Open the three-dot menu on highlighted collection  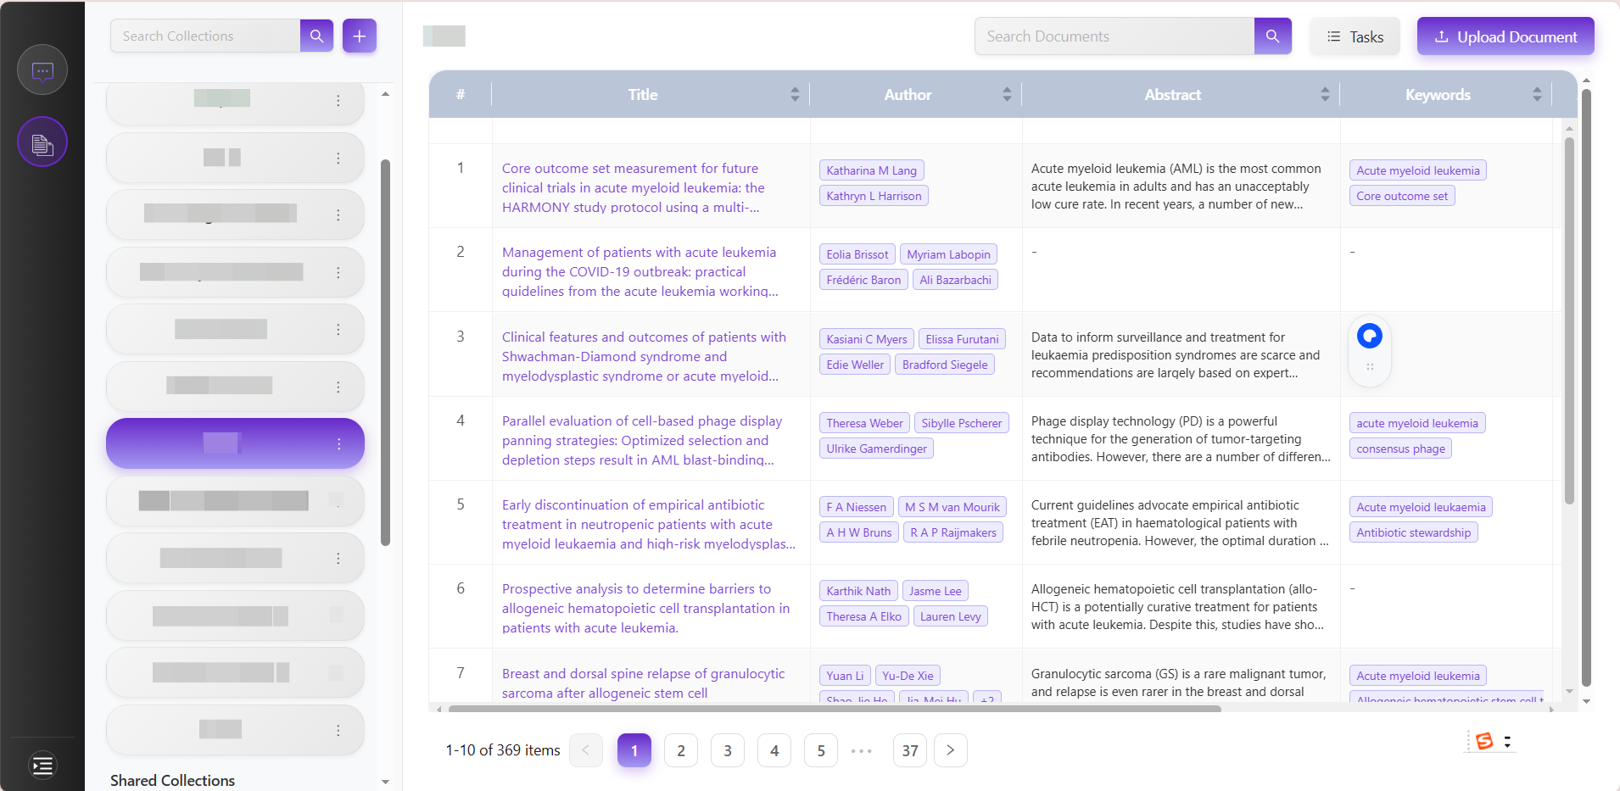click(x=338, y=444)
